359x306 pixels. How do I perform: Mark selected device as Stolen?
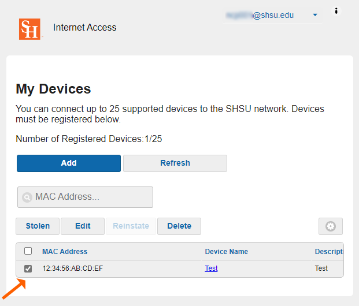tap(38, 226)
